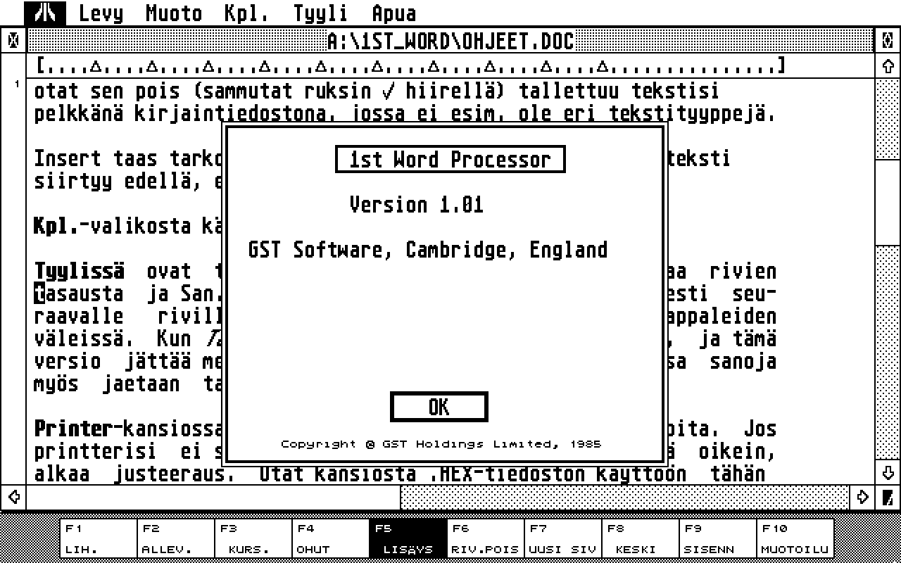Confirm the about dialog with OK
The width and height of the screenshot is (901, 563).
point(439,407)
